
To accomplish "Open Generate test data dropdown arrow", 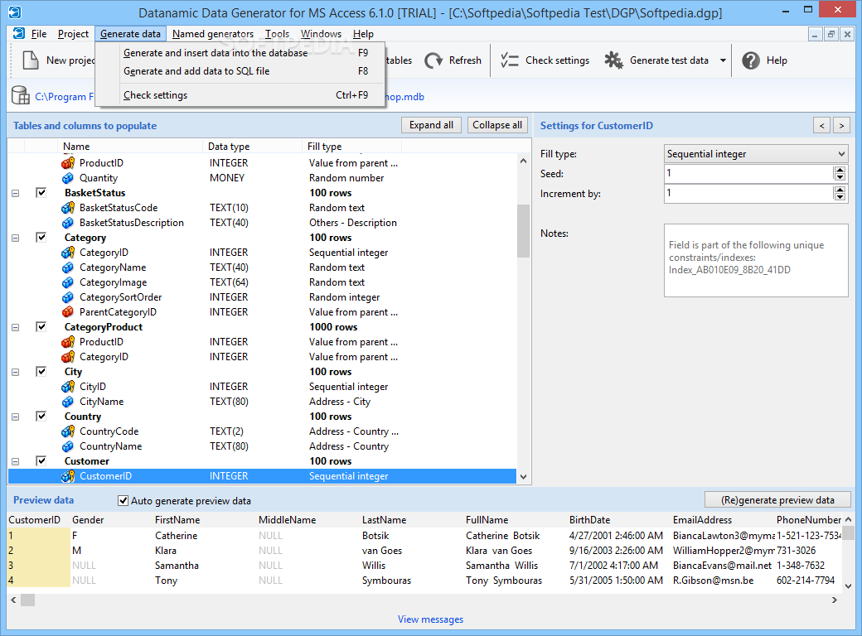I will tap(723, 60).
